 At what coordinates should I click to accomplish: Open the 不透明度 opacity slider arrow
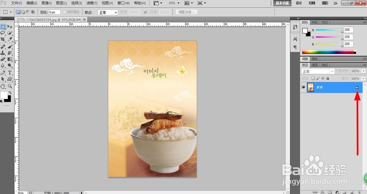tap(363, 71)
